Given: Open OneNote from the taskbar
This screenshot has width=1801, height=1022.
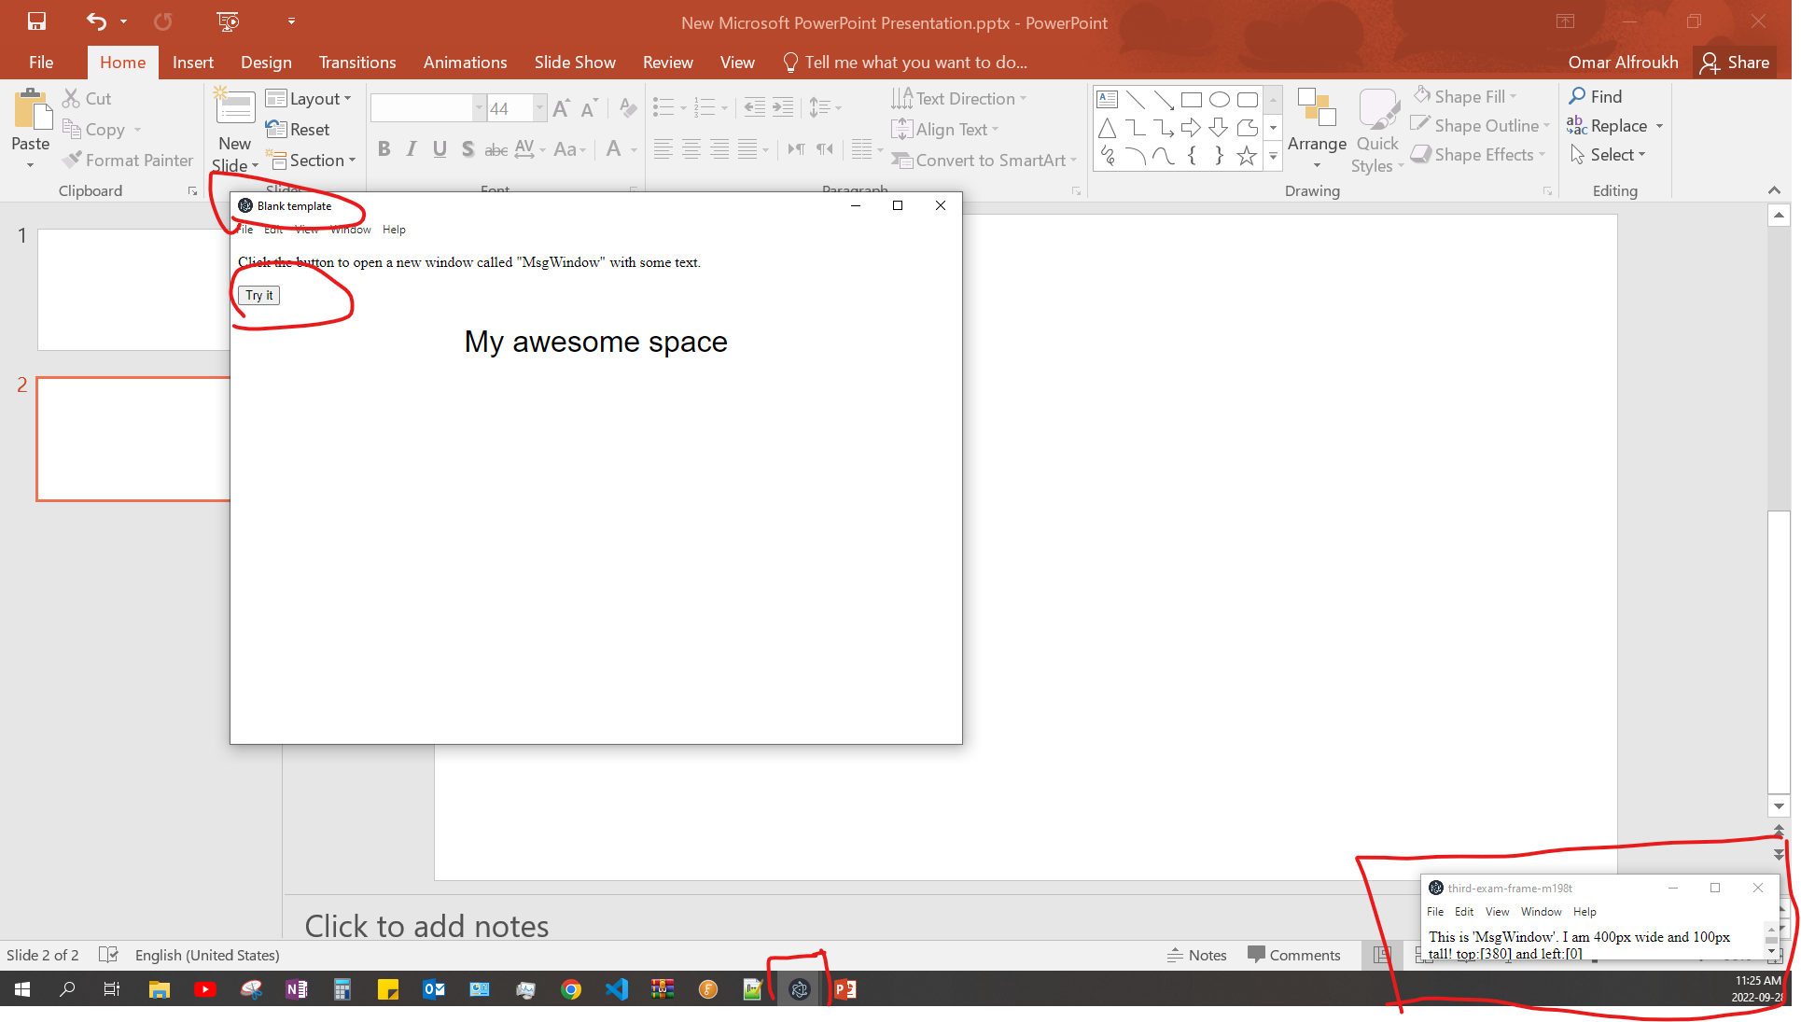Looking at the screenshot, I should pos(297,989).
